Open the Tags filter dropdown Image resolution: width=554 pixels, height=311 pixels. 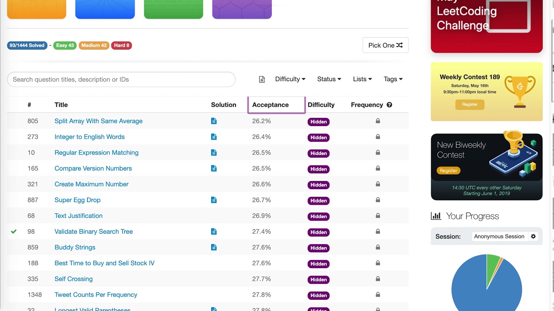point(393,79)
